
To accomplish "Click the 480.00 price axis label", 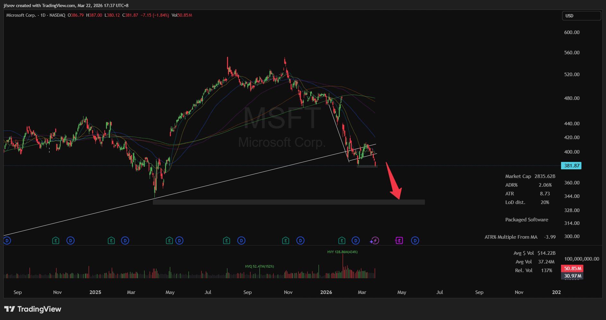I will (x=572, y=98).
